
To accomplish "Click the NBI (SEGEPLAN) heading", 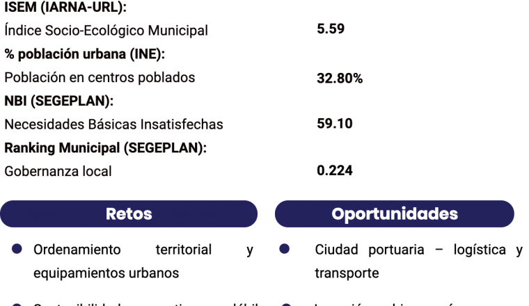I will 58,101.
